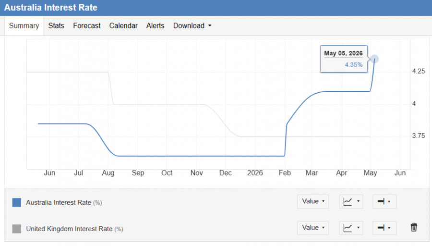Open the Summary tab
Viewport: 432px width, 246px height.
click(x=24, y=25)
